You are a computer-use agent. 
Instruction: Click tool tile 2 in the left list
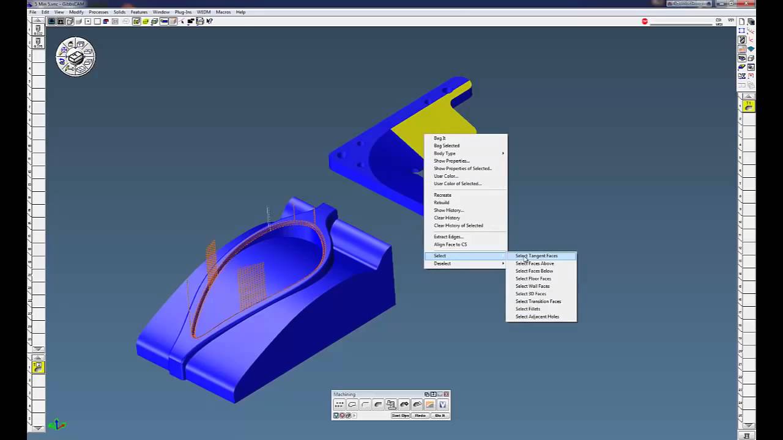pos(38,44)
